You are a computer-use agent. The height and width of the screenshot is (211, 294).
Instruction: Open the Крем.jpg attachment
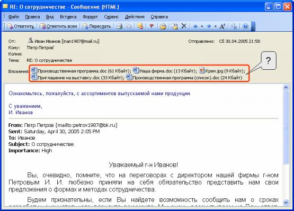pyautogui.click(x=222, y=71)
